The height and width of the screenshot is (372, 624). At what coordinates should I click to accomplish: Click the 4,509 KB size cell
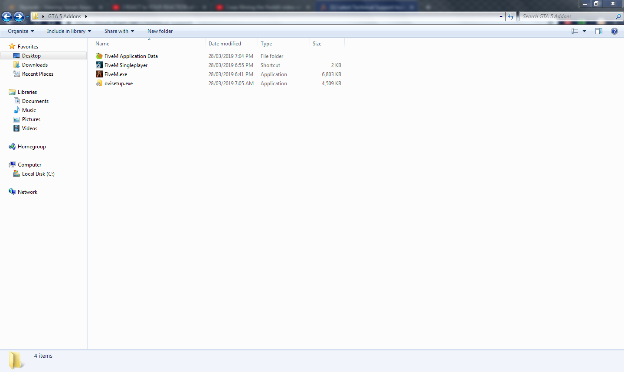(331, 83)
